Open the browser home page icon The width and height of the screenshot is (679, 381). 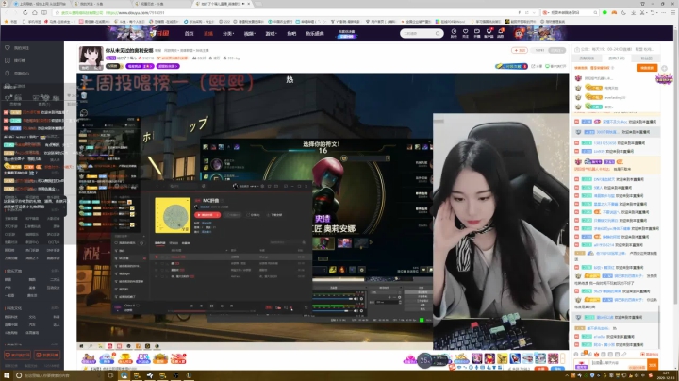coord(35,12)
